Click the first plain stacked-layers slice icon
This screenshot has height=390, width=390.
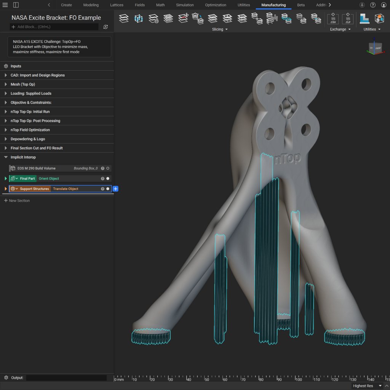[124, 19]
